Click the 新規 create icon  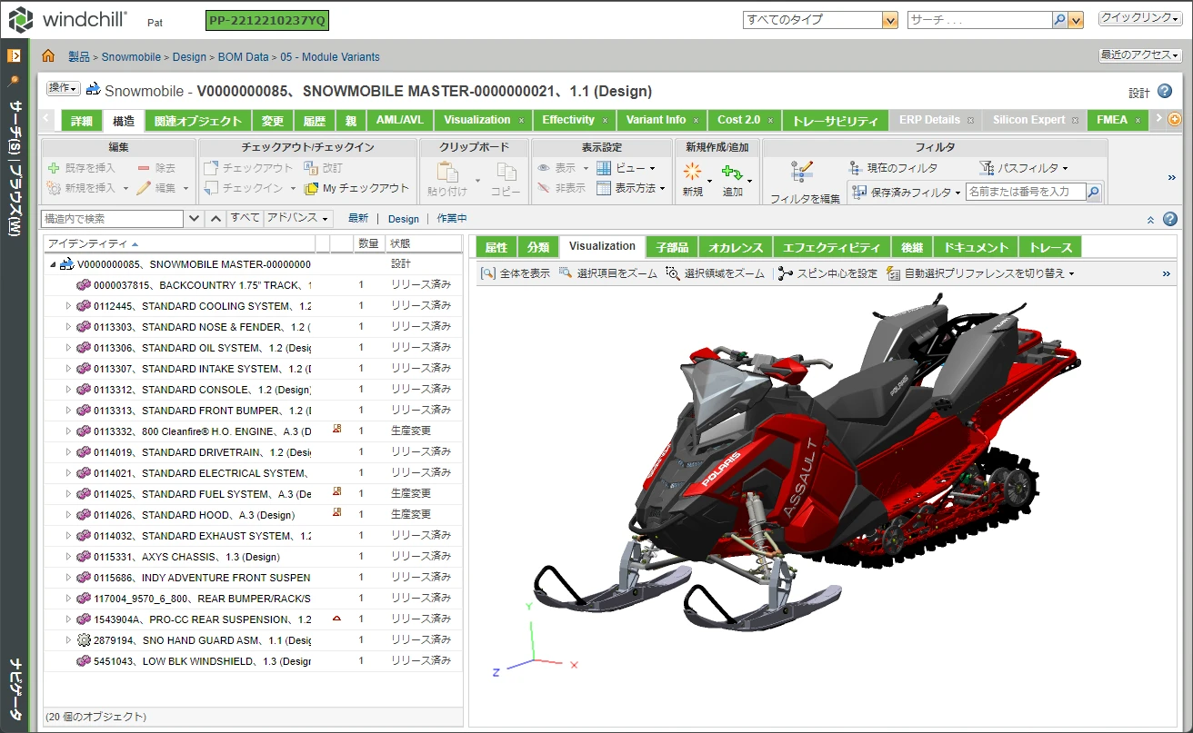[693, 172]
